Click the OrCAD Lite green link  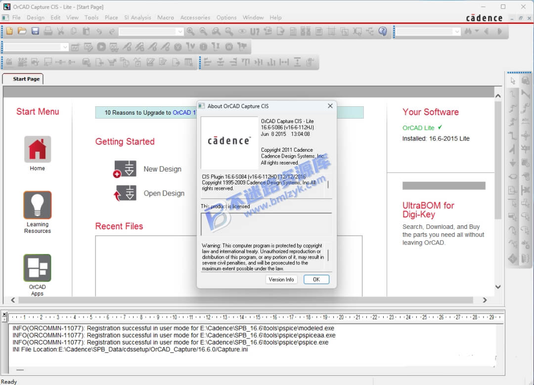pyautogui.click(x=418, y=128)
